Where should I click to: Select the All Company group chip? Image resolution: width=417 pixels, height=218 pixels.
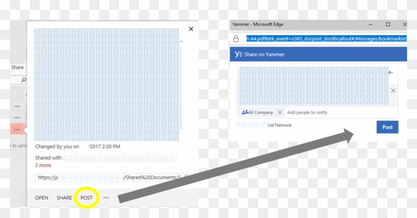click(x=257, y=112)
